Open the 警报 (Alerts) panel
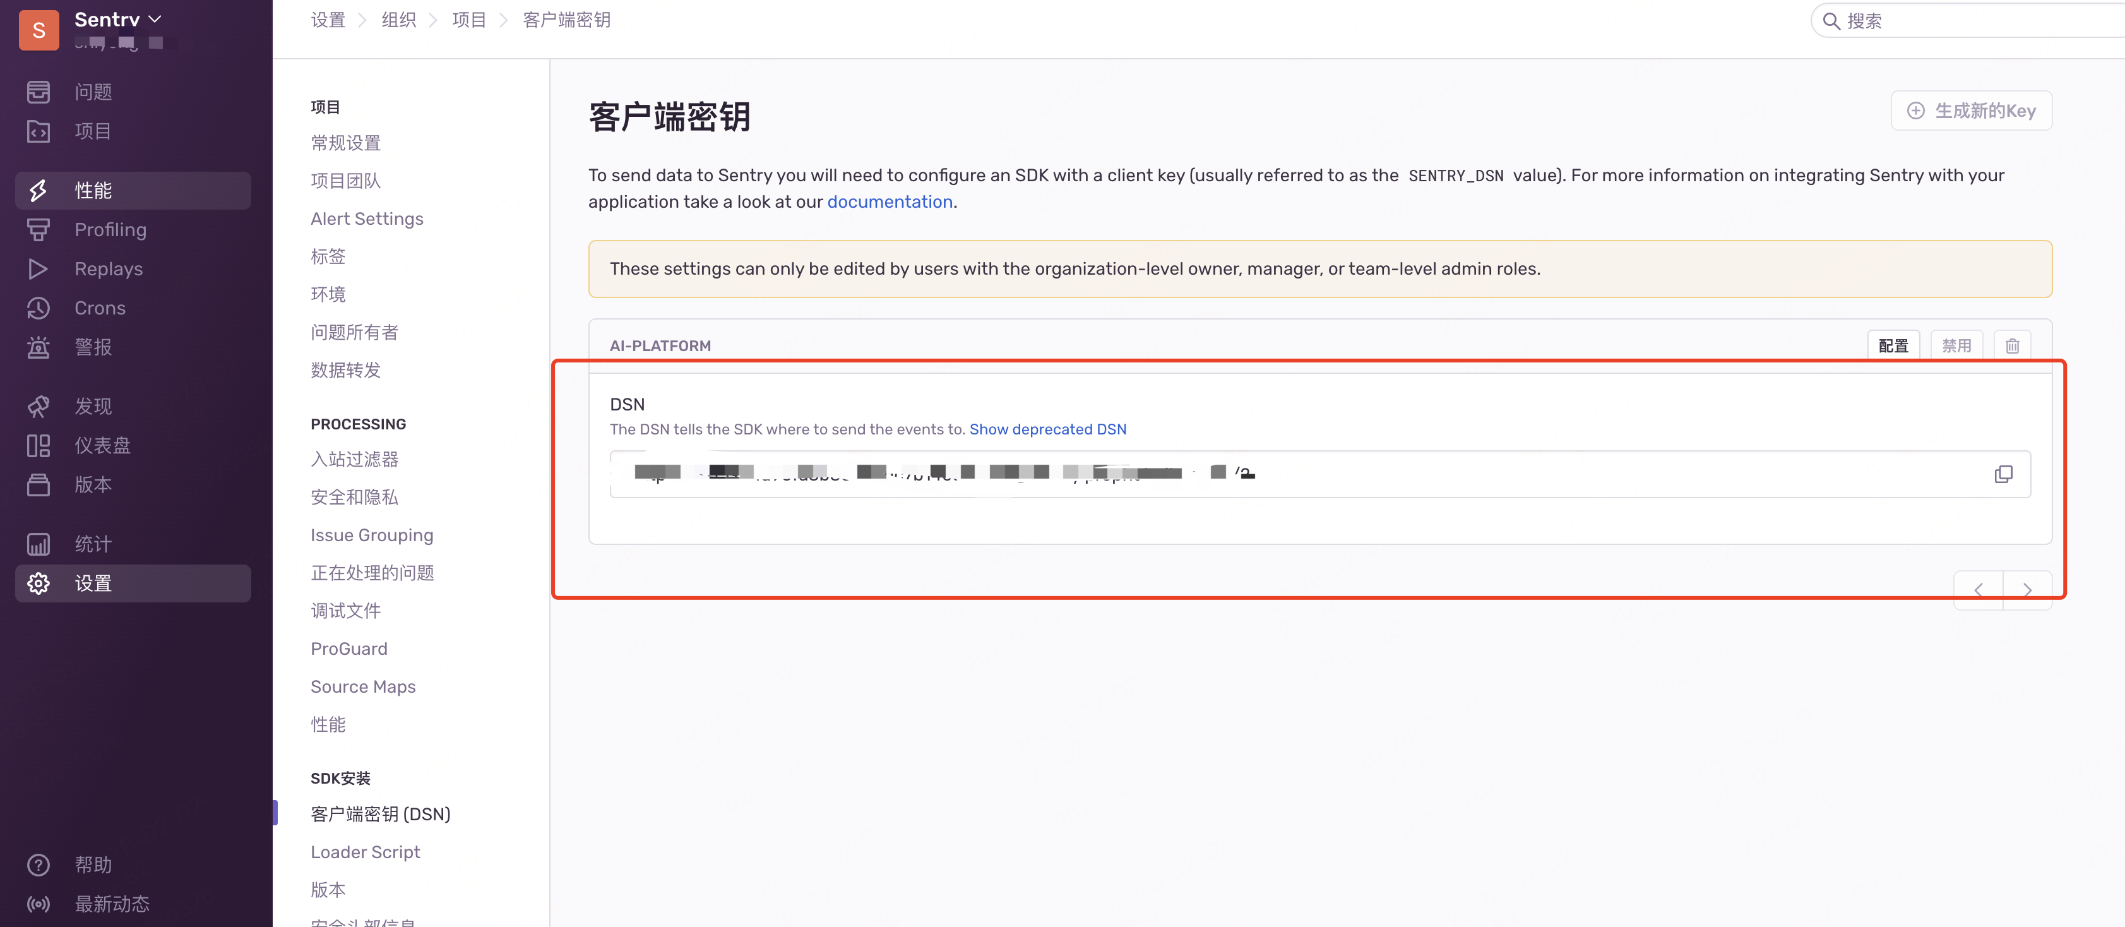The width and height of the screenshot is (2125, 927). (93, 347)
